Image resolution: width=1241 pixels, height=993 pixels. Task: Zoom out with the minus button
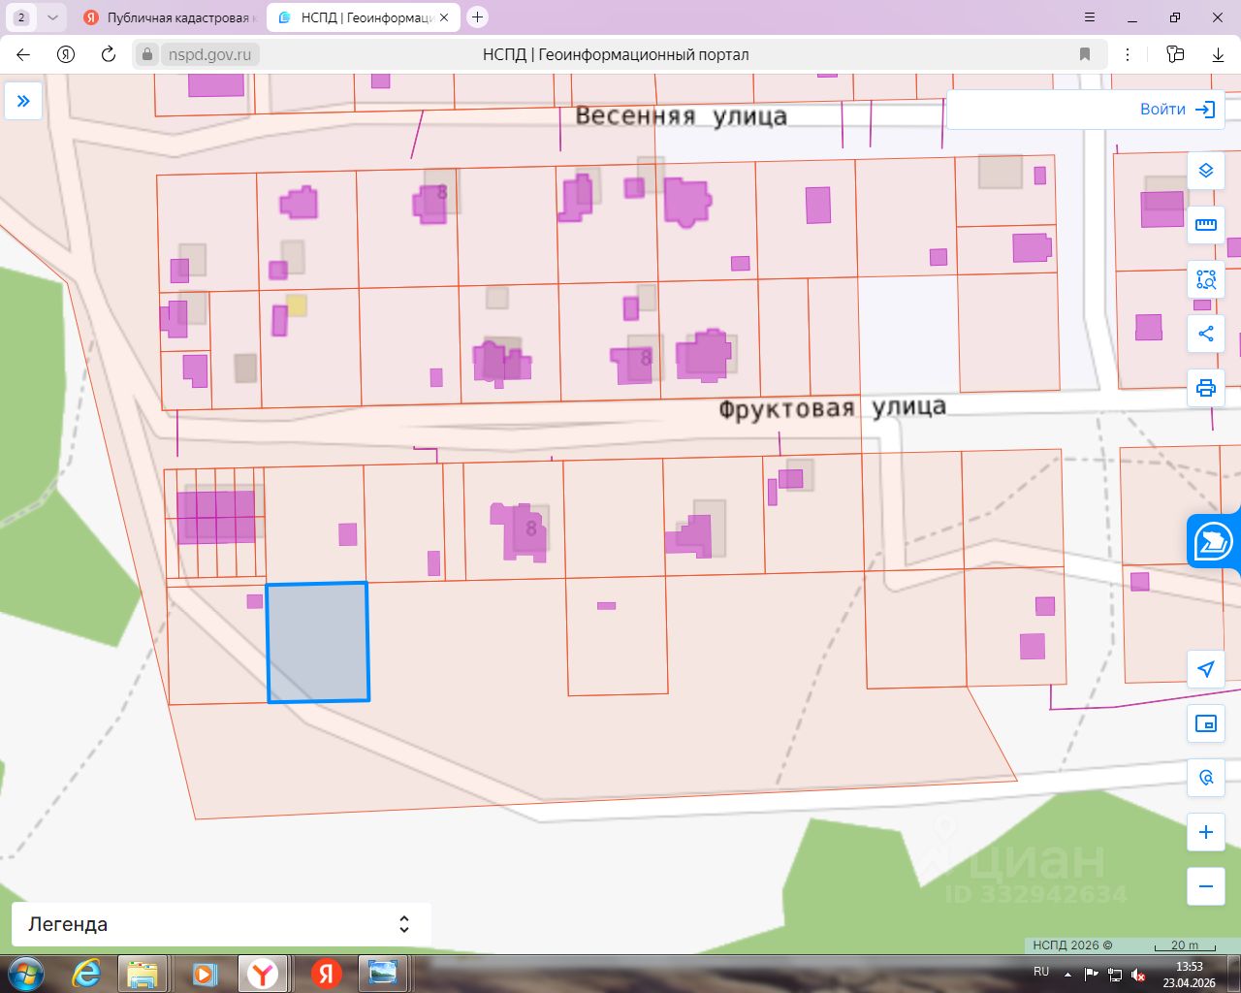(x=1205, y=886)
